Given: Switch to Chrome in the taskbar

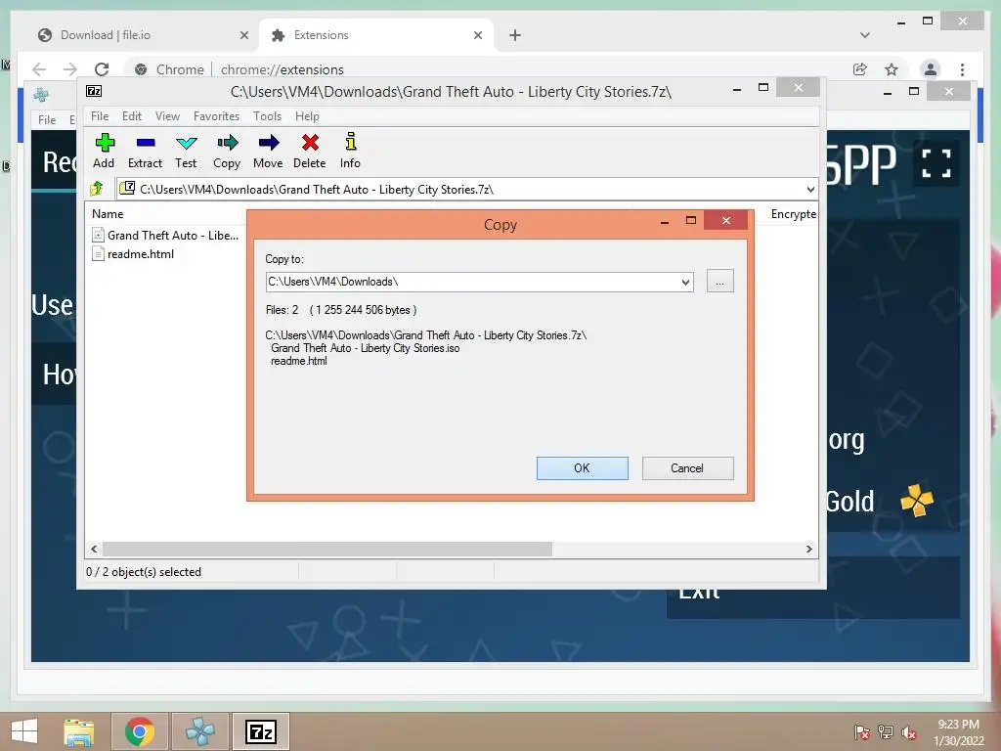Looking at the screenshot, I should (140, 731).
